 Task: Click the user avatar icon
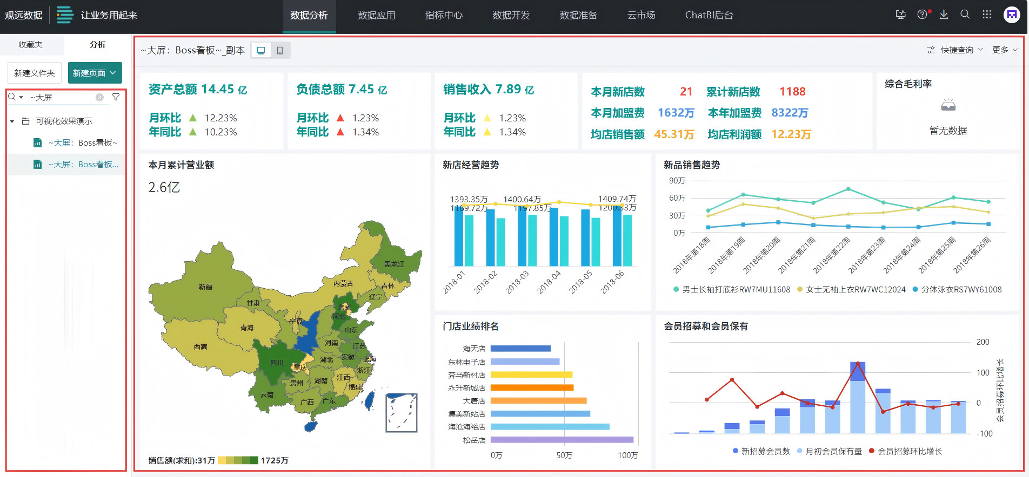point(1011,15)
